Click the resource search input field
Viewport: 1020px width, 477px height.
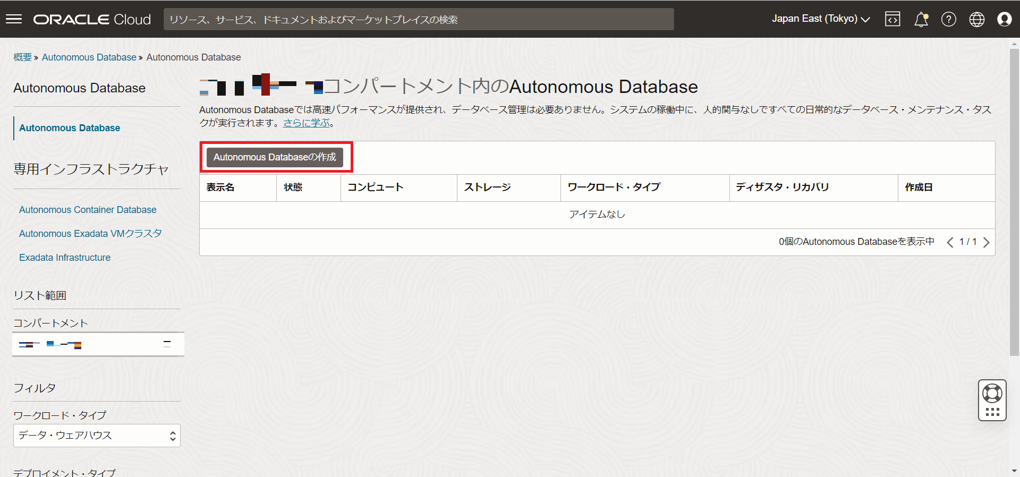[x=419, y=19]
